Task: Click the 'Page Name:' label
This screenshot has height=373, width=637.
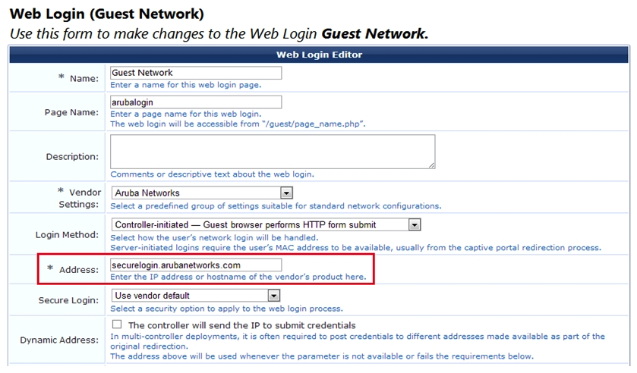Action: (71, 112)
